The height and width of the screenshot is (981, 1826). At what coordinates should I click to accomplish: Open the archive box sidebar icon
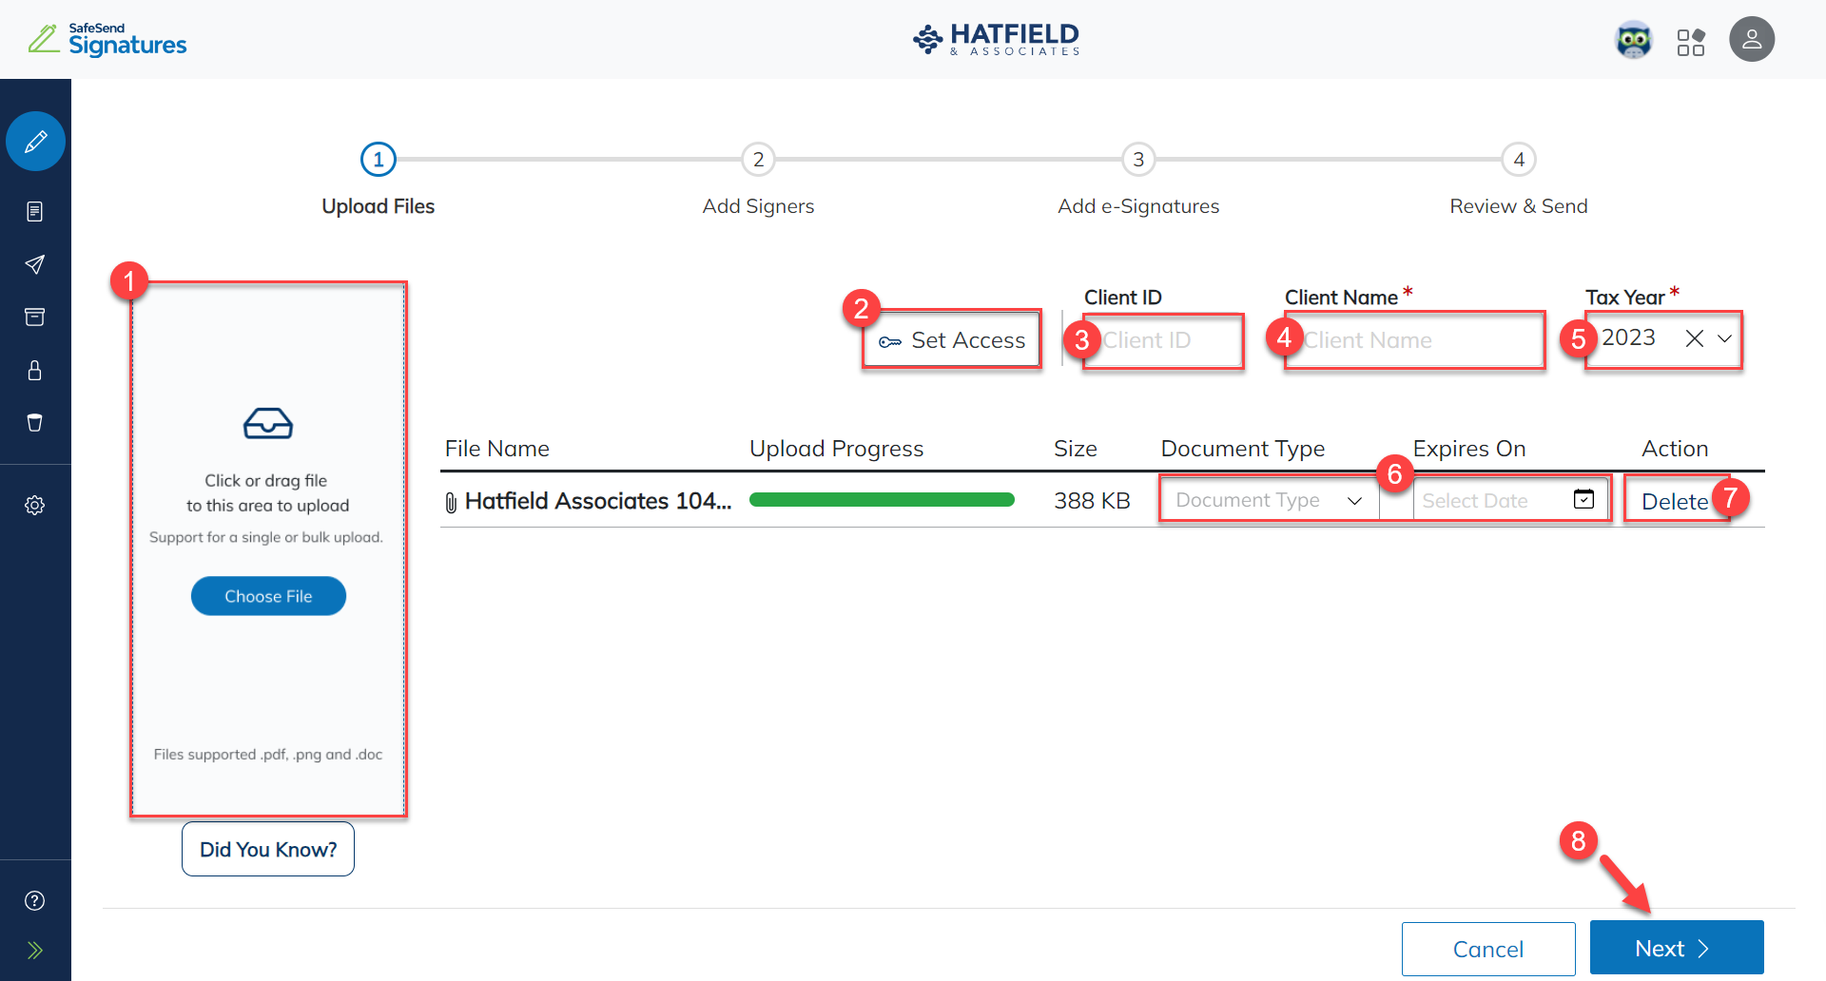(35, 317)
